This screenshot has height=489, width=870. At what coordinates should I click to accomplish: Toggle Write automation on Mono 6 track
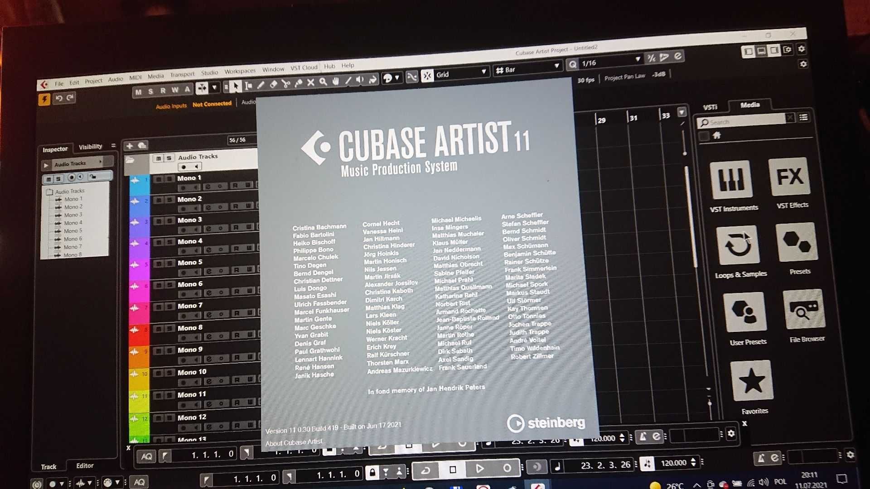[249, 291]
